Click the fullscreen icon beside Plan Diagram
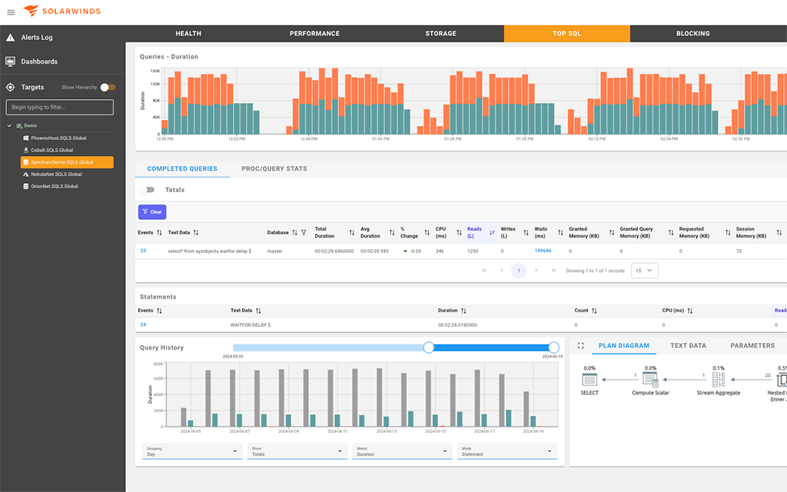Image resolution: width=787 pixels, height=492 pixels. coord(582,345)
